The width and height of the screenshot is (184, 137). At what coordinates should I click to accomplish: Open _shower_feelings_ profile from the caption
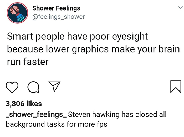coord(36,115)
